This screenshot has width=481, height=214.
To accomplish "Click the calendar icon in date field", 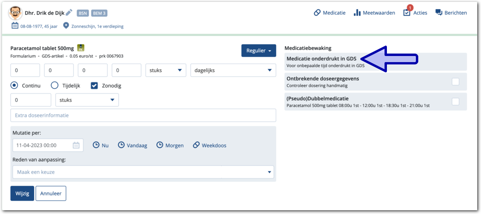I will tap(76, 145).
